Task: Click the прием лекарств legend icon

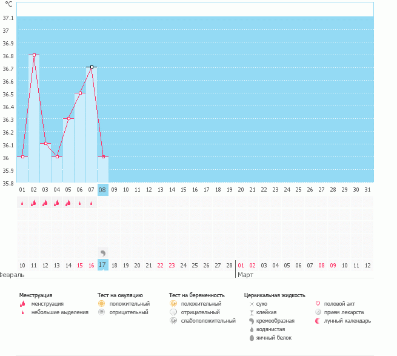Action: 318,312
